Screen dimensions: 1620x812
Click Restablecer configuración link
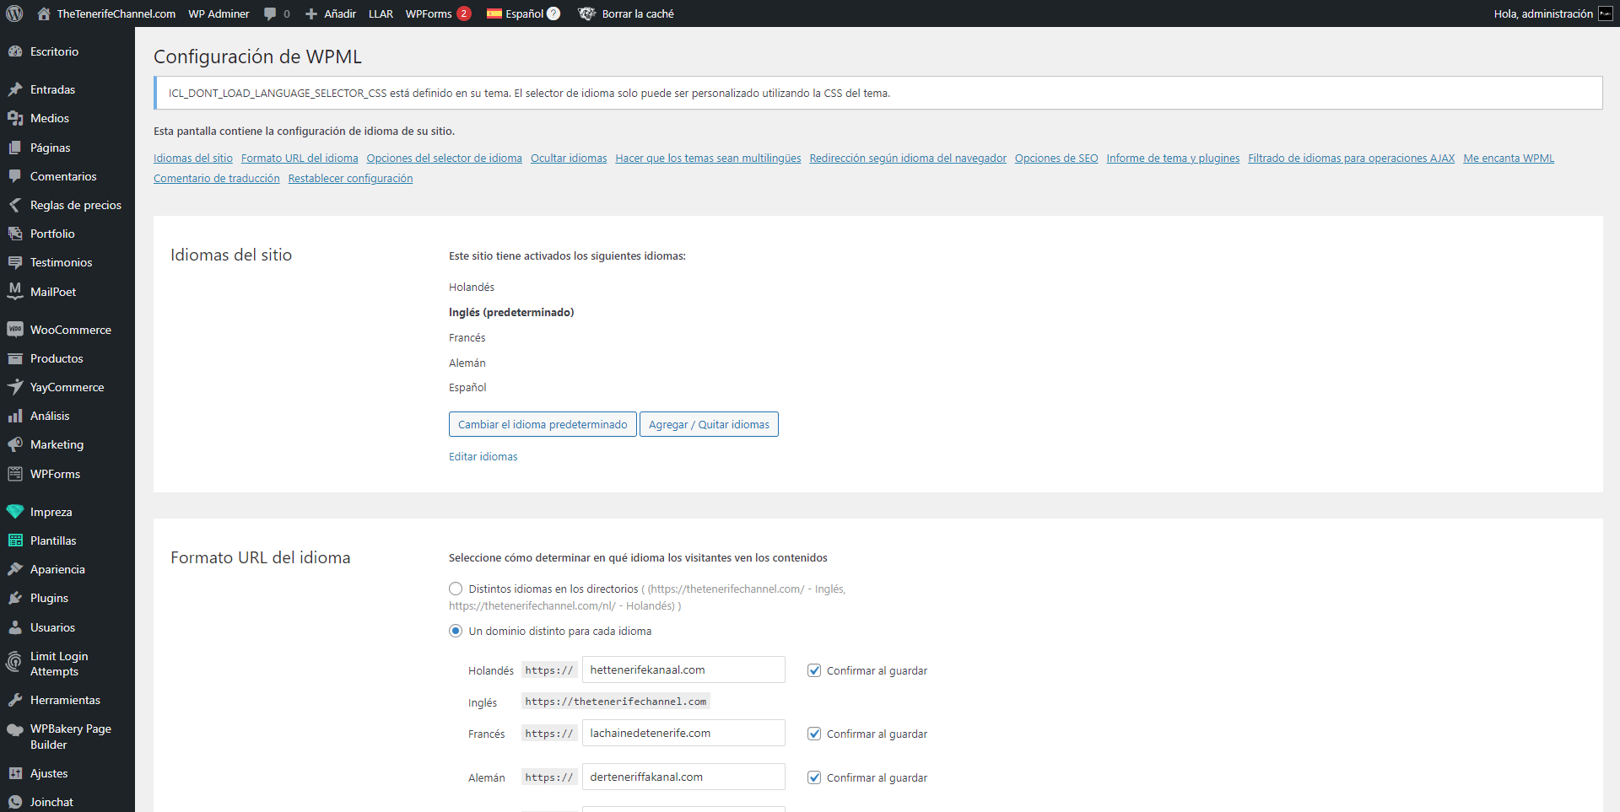(350, 178)
